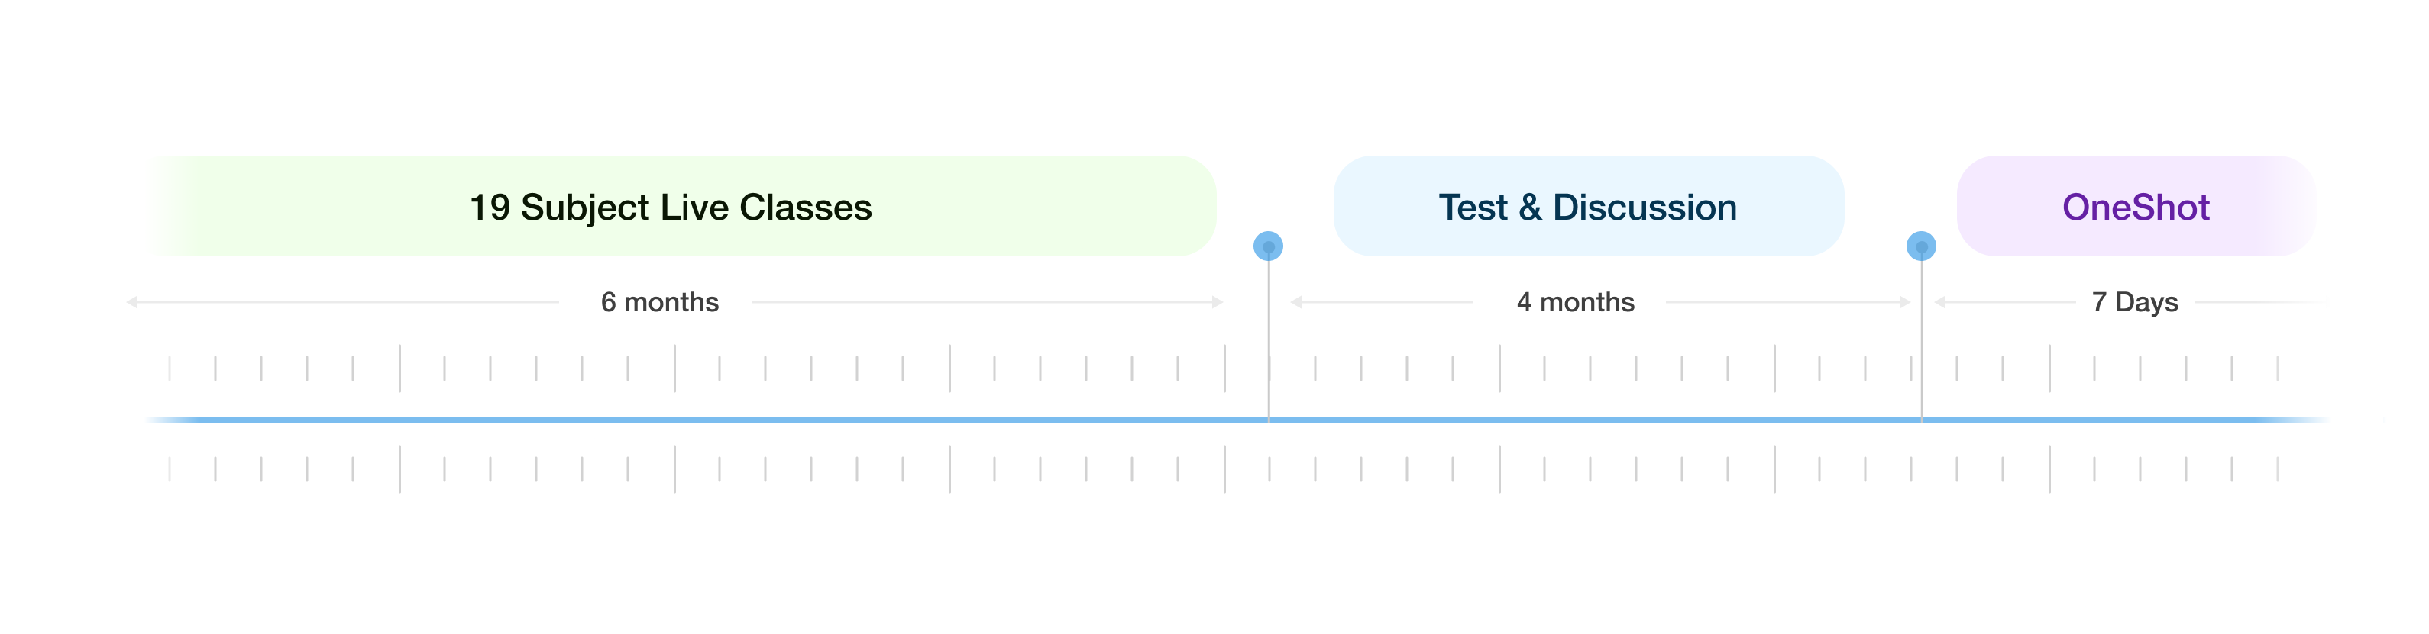Click the vertical stem under the first marker dot

tap(1268, 340)
